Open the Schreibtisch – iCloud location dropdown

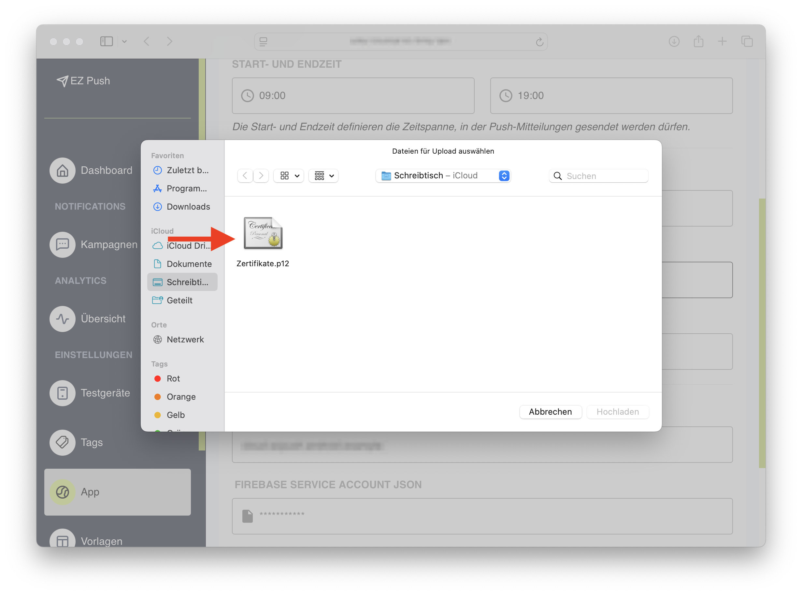(x=443, y=175)
